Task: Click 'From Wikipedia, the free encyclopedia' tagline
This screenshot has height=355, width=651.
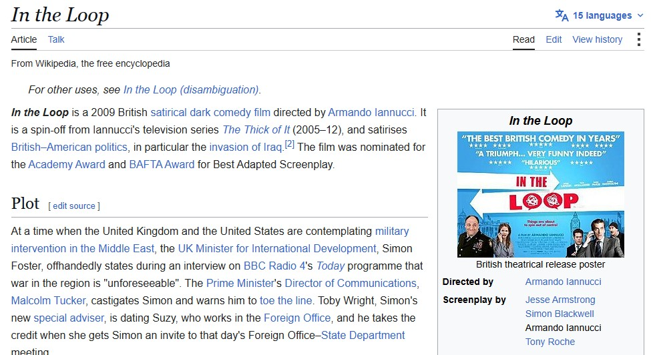Action: (91, 63)
